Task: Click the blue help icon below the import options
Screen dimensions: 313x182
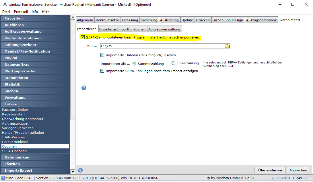Action: point(84,88)
